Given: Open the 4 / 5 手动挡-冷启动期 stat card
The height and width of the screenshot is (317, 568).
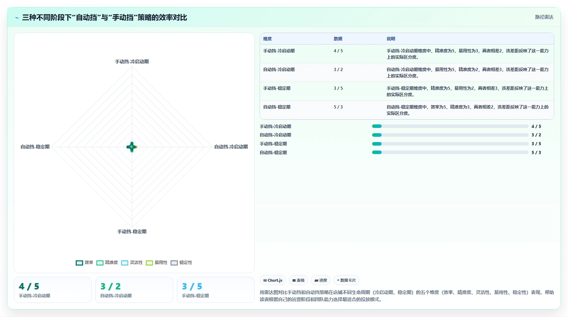Looking at the screenshot, I should pos(53,290).
